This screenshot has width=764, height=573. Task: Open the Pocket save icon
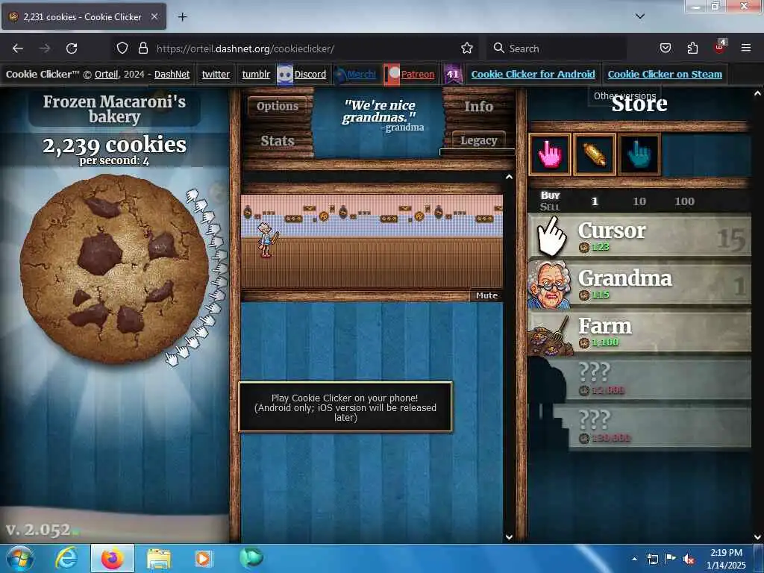click(x=665, y=48)
